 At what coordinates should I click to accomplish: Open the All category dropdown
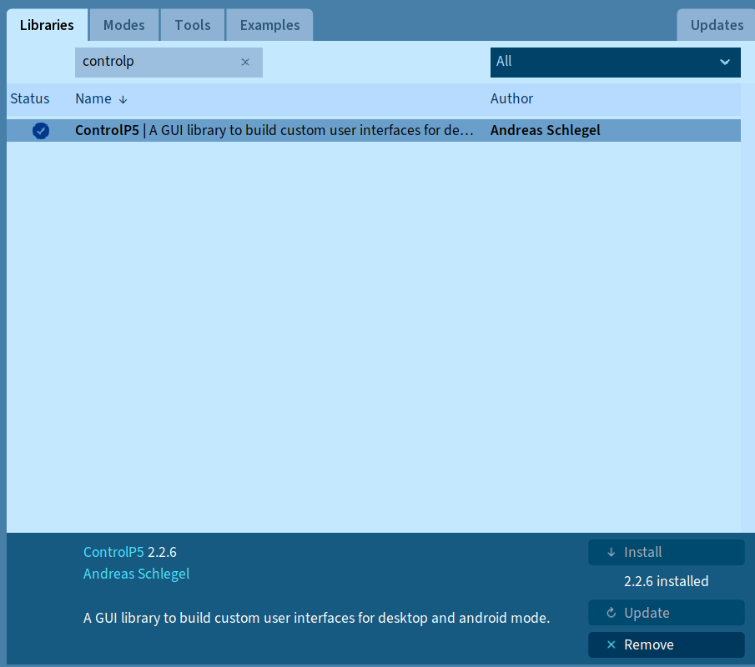pyautogui.click(x=615, y=62)
